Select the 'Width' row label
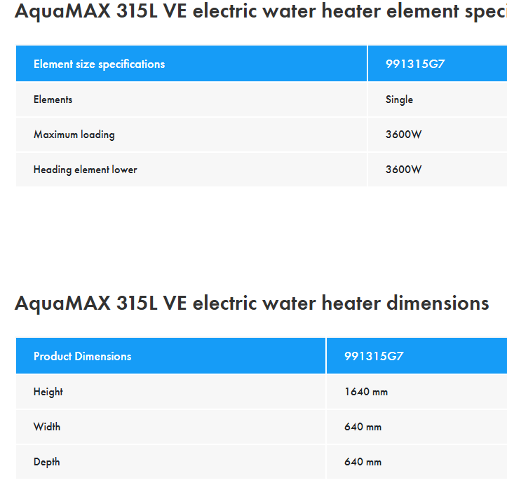507x485 pixels. [x=47, y=427]
